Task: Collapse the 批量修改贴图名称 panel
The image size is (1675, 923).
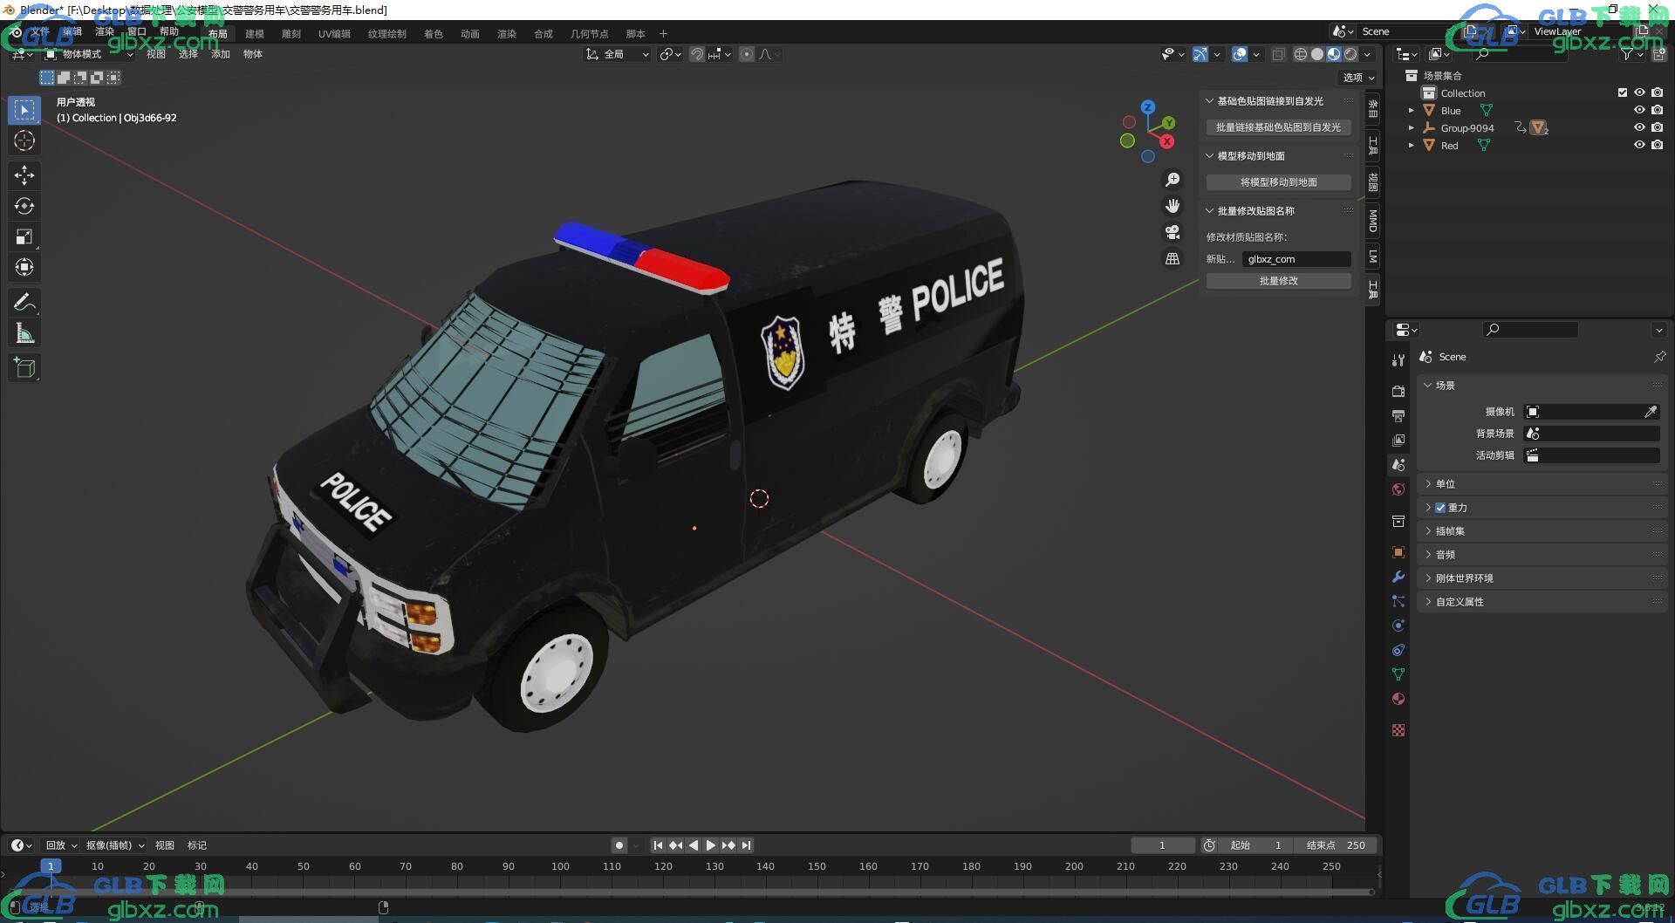Action: (x=1210, y=211)
